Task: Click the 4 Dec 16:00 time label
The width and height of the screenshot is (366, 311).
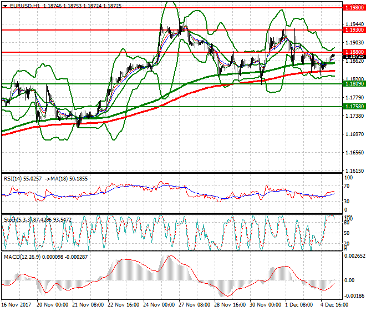Action: (334, 305)
